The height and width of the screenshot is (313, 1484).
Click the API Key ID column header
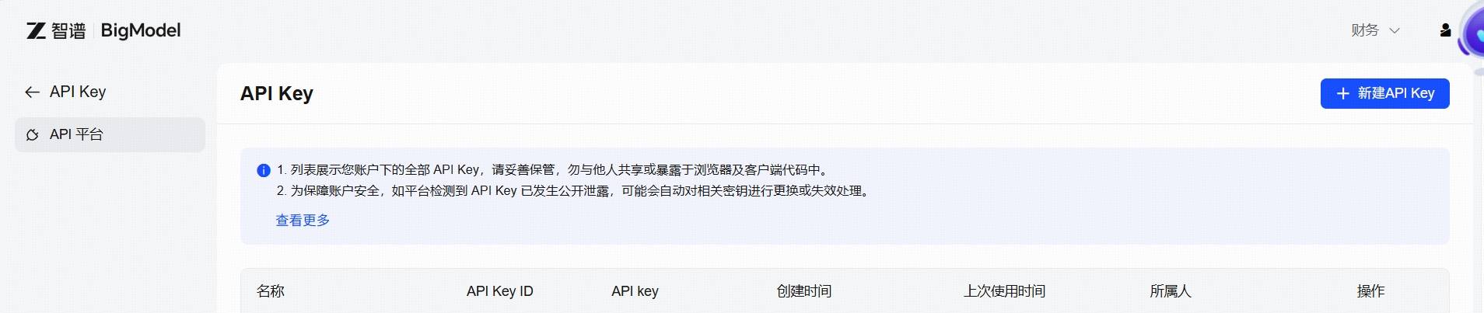tap(499, 291)
